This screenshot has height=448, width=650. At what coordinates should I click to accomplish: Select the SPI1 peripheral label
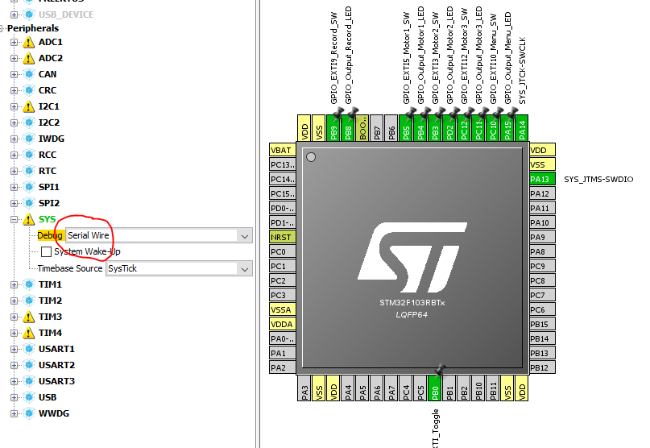49,187
